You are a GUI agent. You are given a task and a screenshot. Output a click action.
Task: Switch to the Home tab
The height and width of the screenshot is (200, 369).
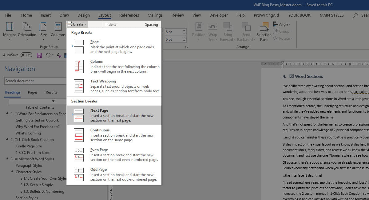26,15
